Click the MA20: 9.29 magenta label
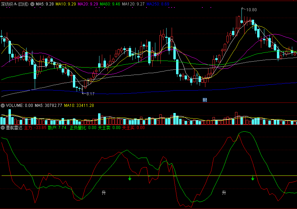The image size is (297, 209). (x=88, y=4)
